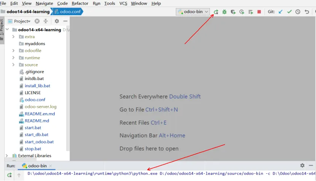316x181 pixels.
Task: Open Project panel settings gear
Action: point(57,21)
